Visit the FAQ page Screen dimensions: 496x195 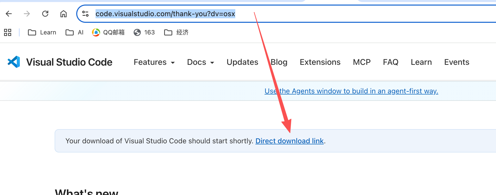(391, 62)
